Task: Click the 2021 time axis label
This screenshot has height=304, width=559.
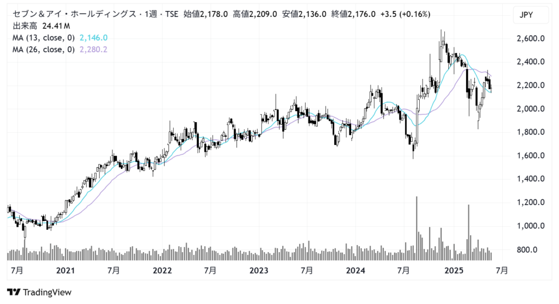Action: (66, 271)
